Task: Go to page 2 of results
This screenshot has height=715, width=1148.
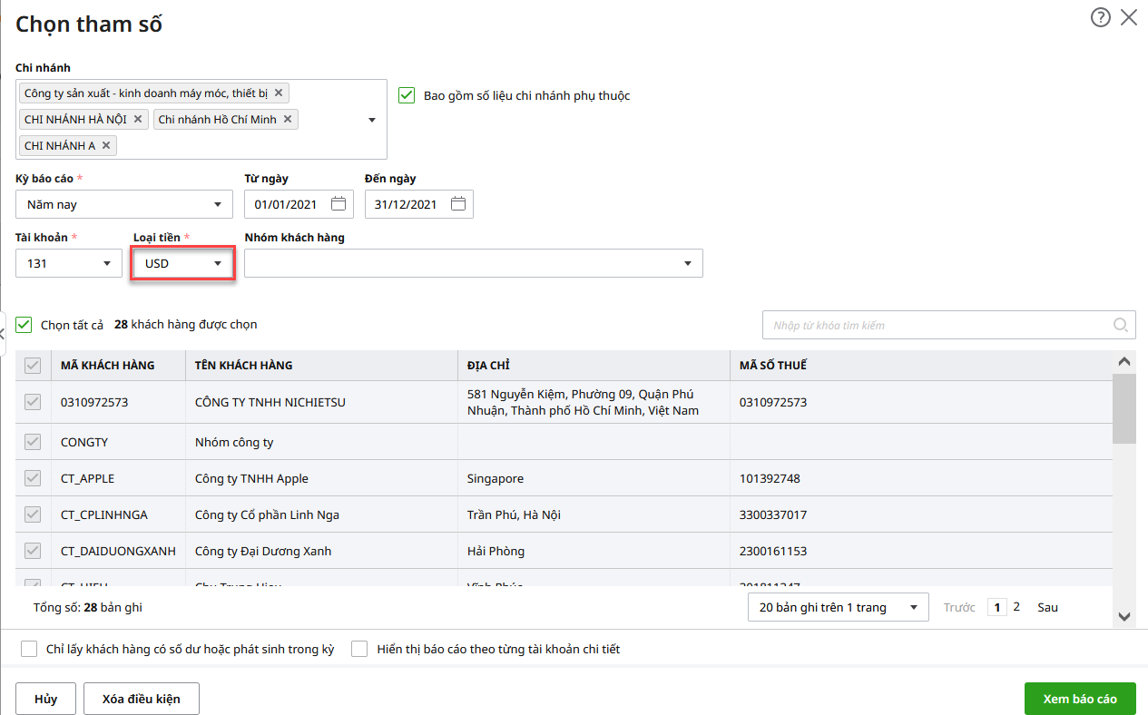Action: tap(1016, 607)
